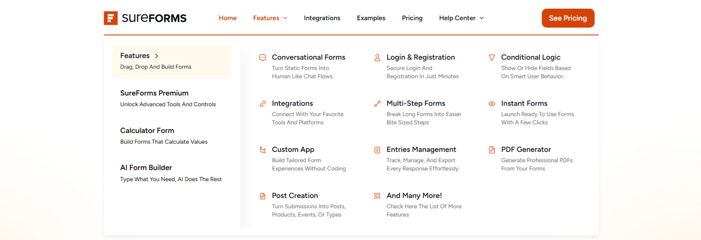Click "Connect With Your Favorite Tools And Platforms"
Viewport: 701px width, 240px height.
pyautogui.click(x=308, y=118)
